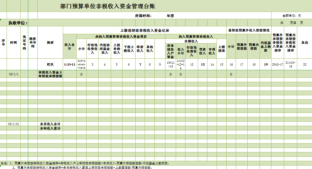Select the formula cell 1=2+11

click(70, 64)
